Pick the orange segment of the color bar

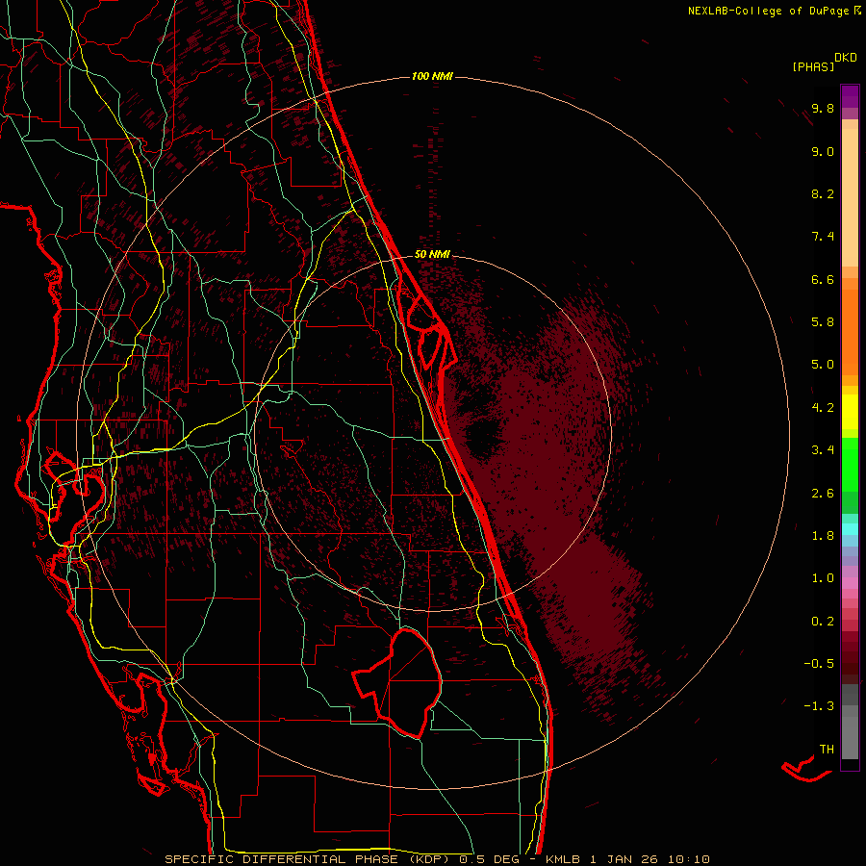850,331
